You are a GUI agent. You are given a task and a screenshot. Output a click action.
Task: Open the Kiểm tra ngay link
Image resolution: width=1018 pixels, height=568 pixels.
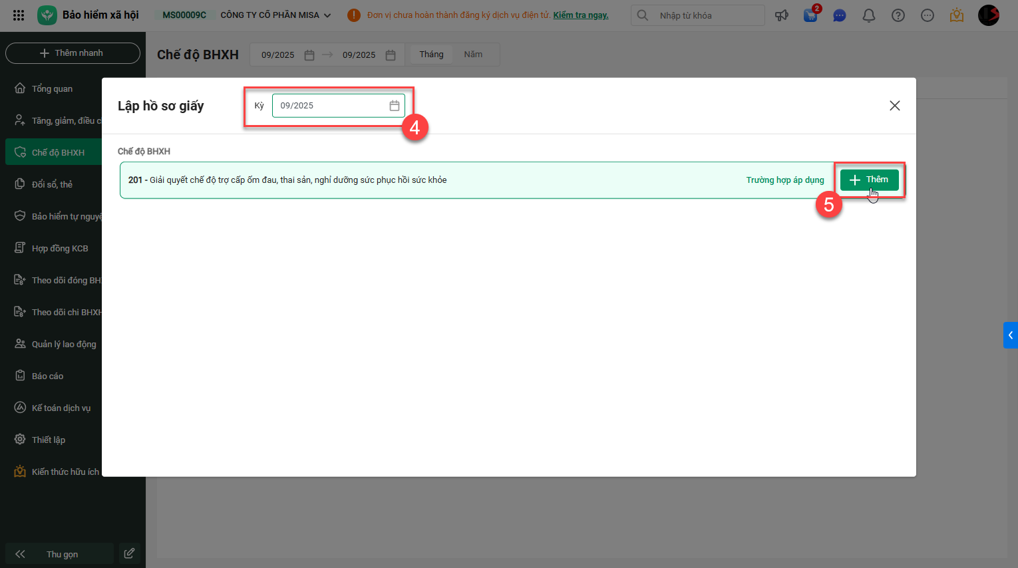point(581,15)
